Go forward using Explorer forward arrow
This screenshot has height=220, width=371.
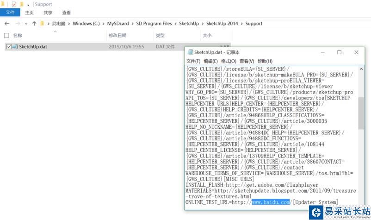pyautogui.click(x=18, y=24)
